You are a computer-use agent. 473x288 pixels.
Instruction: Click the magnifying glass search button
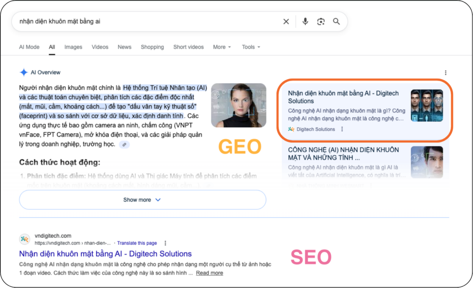tap(336, 22)
